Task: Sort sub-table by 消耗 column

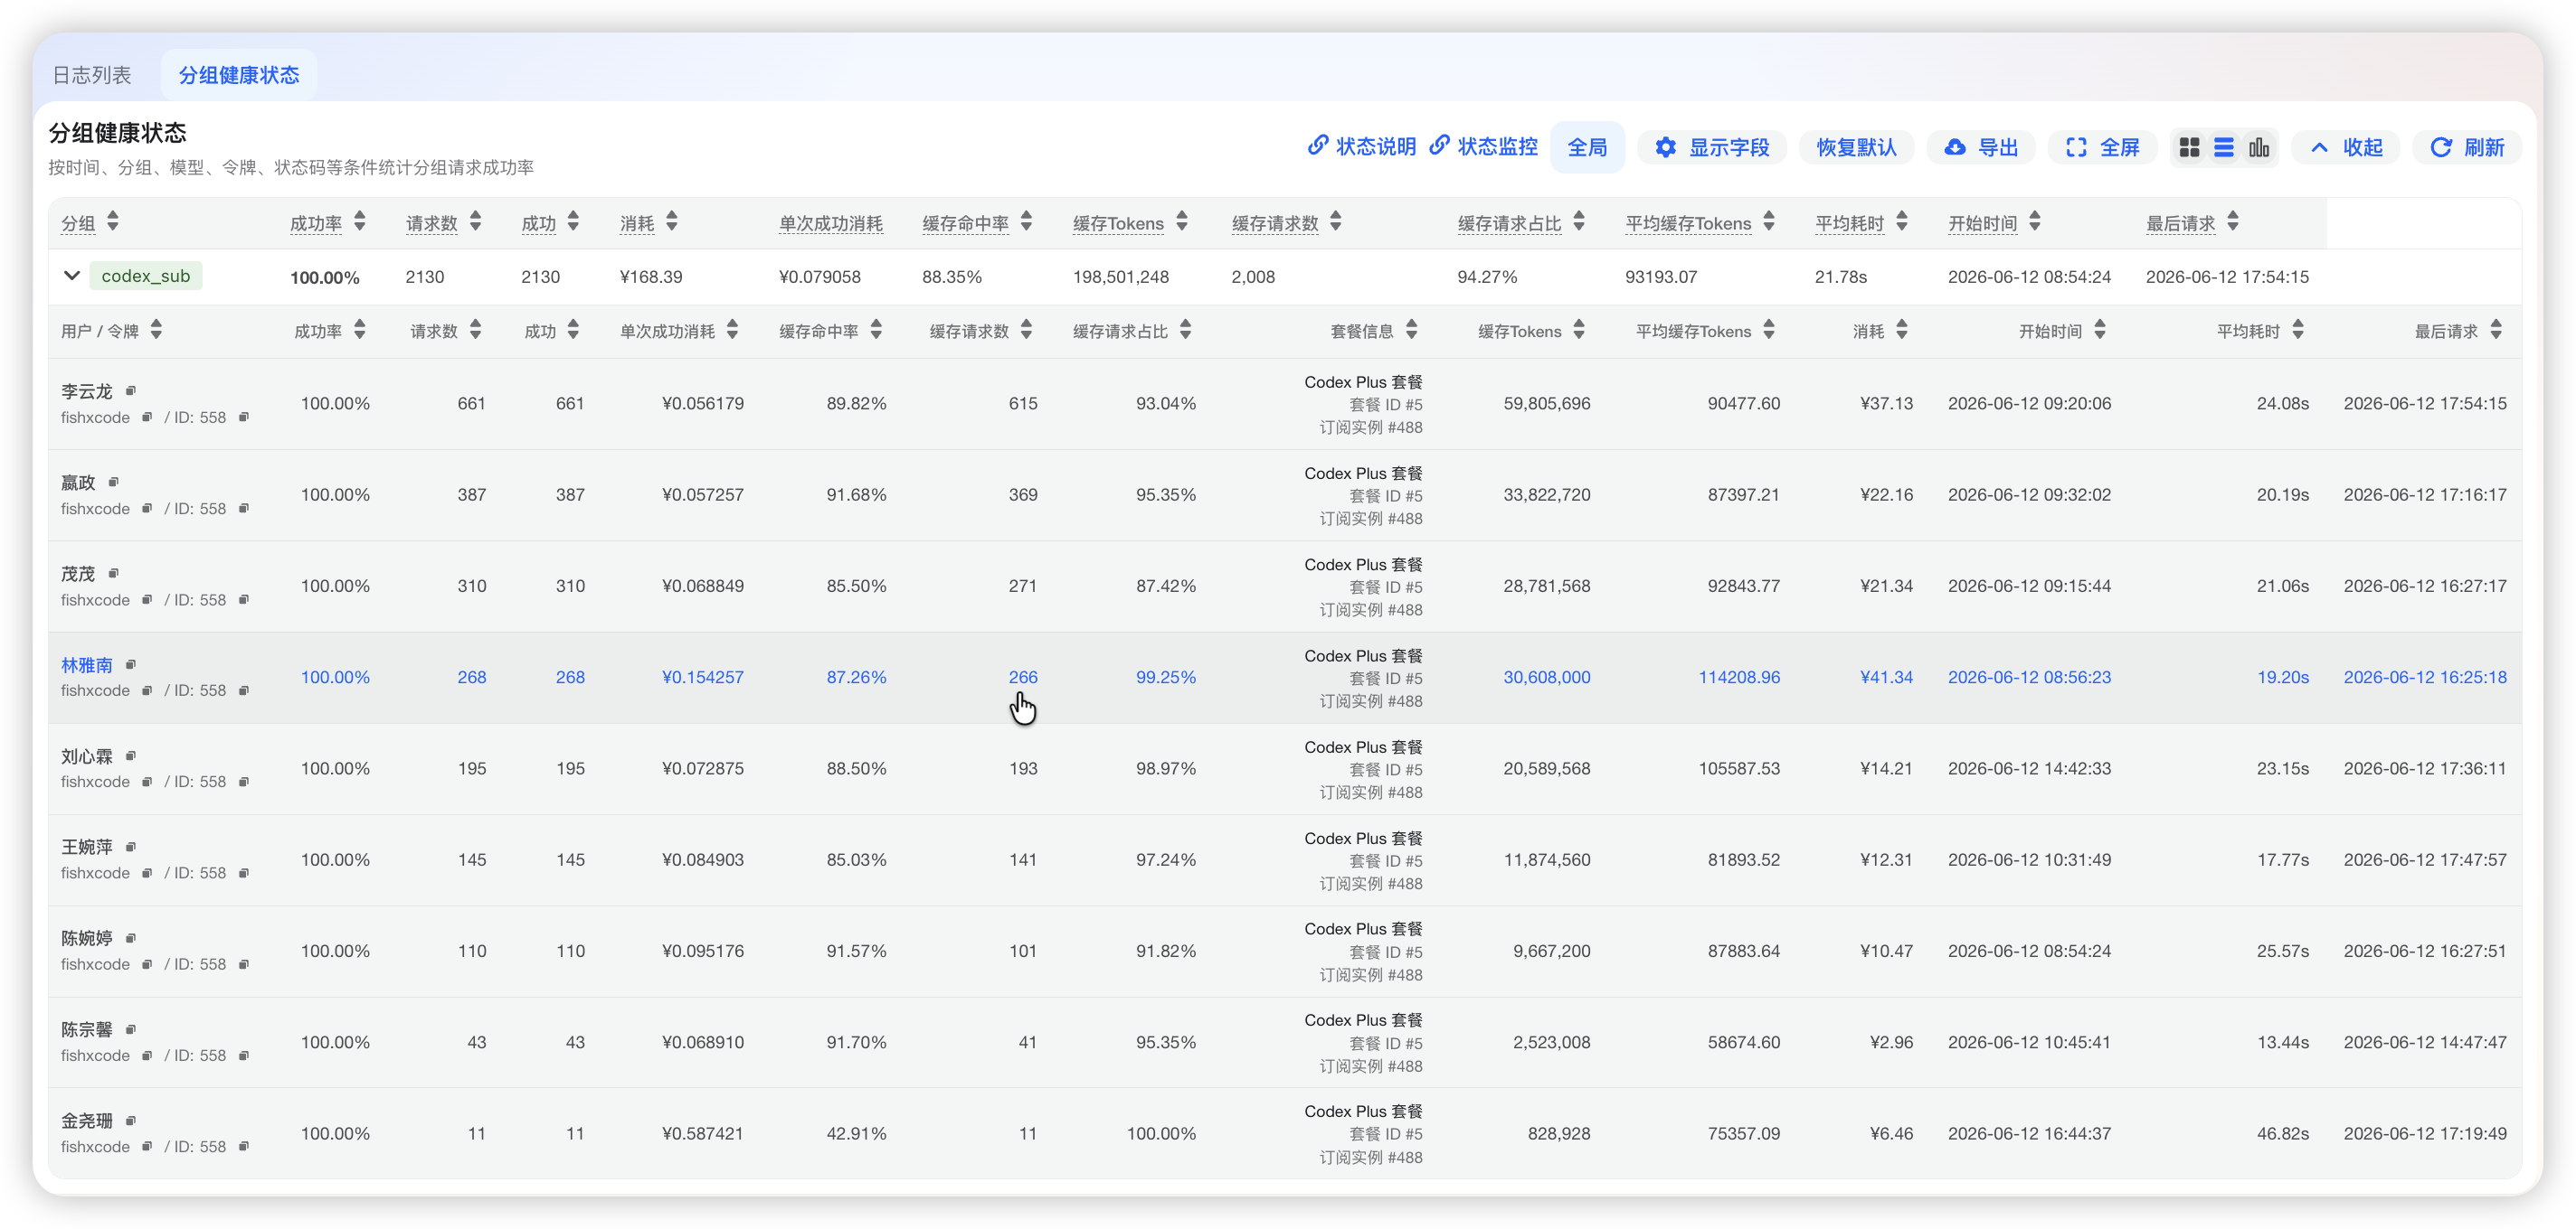Action: coord(1902,331)
